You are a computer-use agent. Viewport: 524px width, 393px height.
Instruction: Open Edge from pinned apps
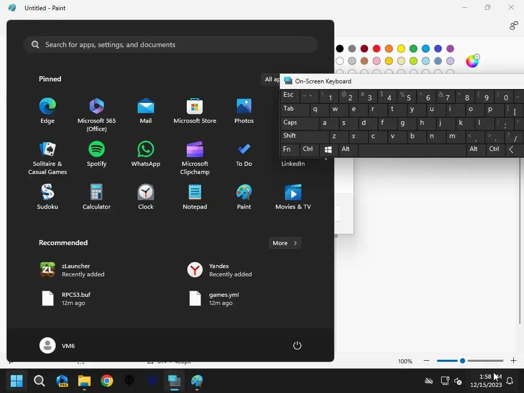click(48, 111)
